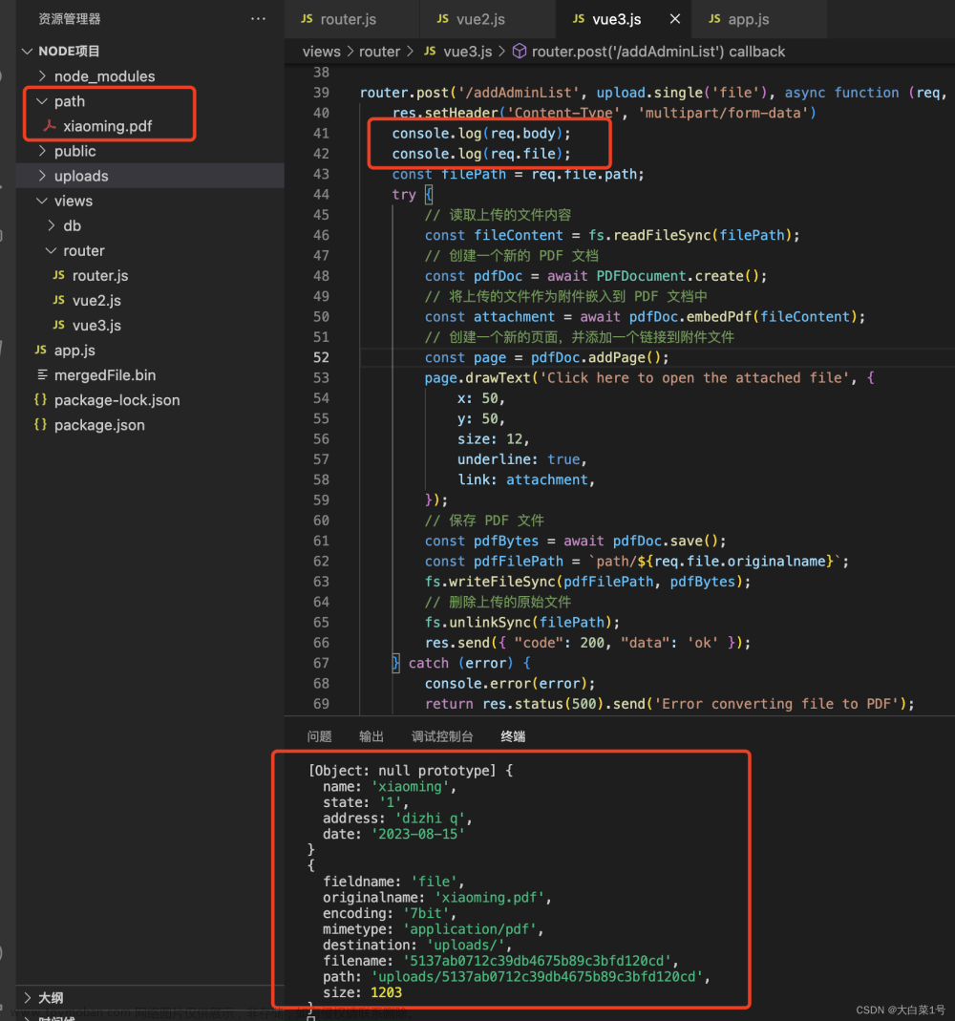The height and width of the screenshot is (1021, 955).
Task: Click the braces icon of package-lock.json
Action: point(40,400)
